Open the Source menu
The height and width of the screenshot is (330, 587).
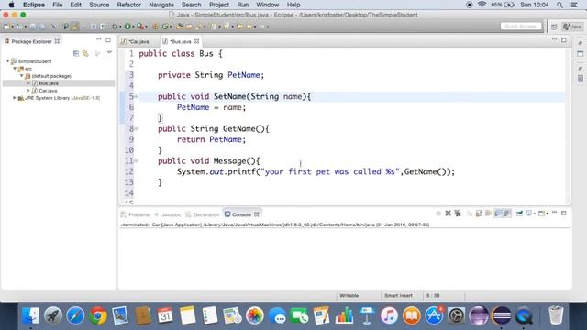(x=99, y=5)
